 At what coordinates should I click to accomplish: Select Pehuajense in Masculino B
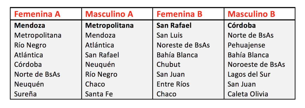point(246,45)
